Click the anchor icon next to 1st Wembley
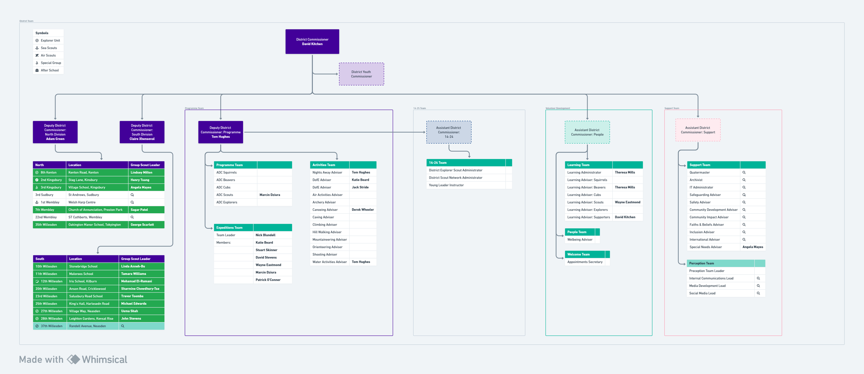Screen dimensions: 864x374 pyautogui.click(x=37, y=202)
